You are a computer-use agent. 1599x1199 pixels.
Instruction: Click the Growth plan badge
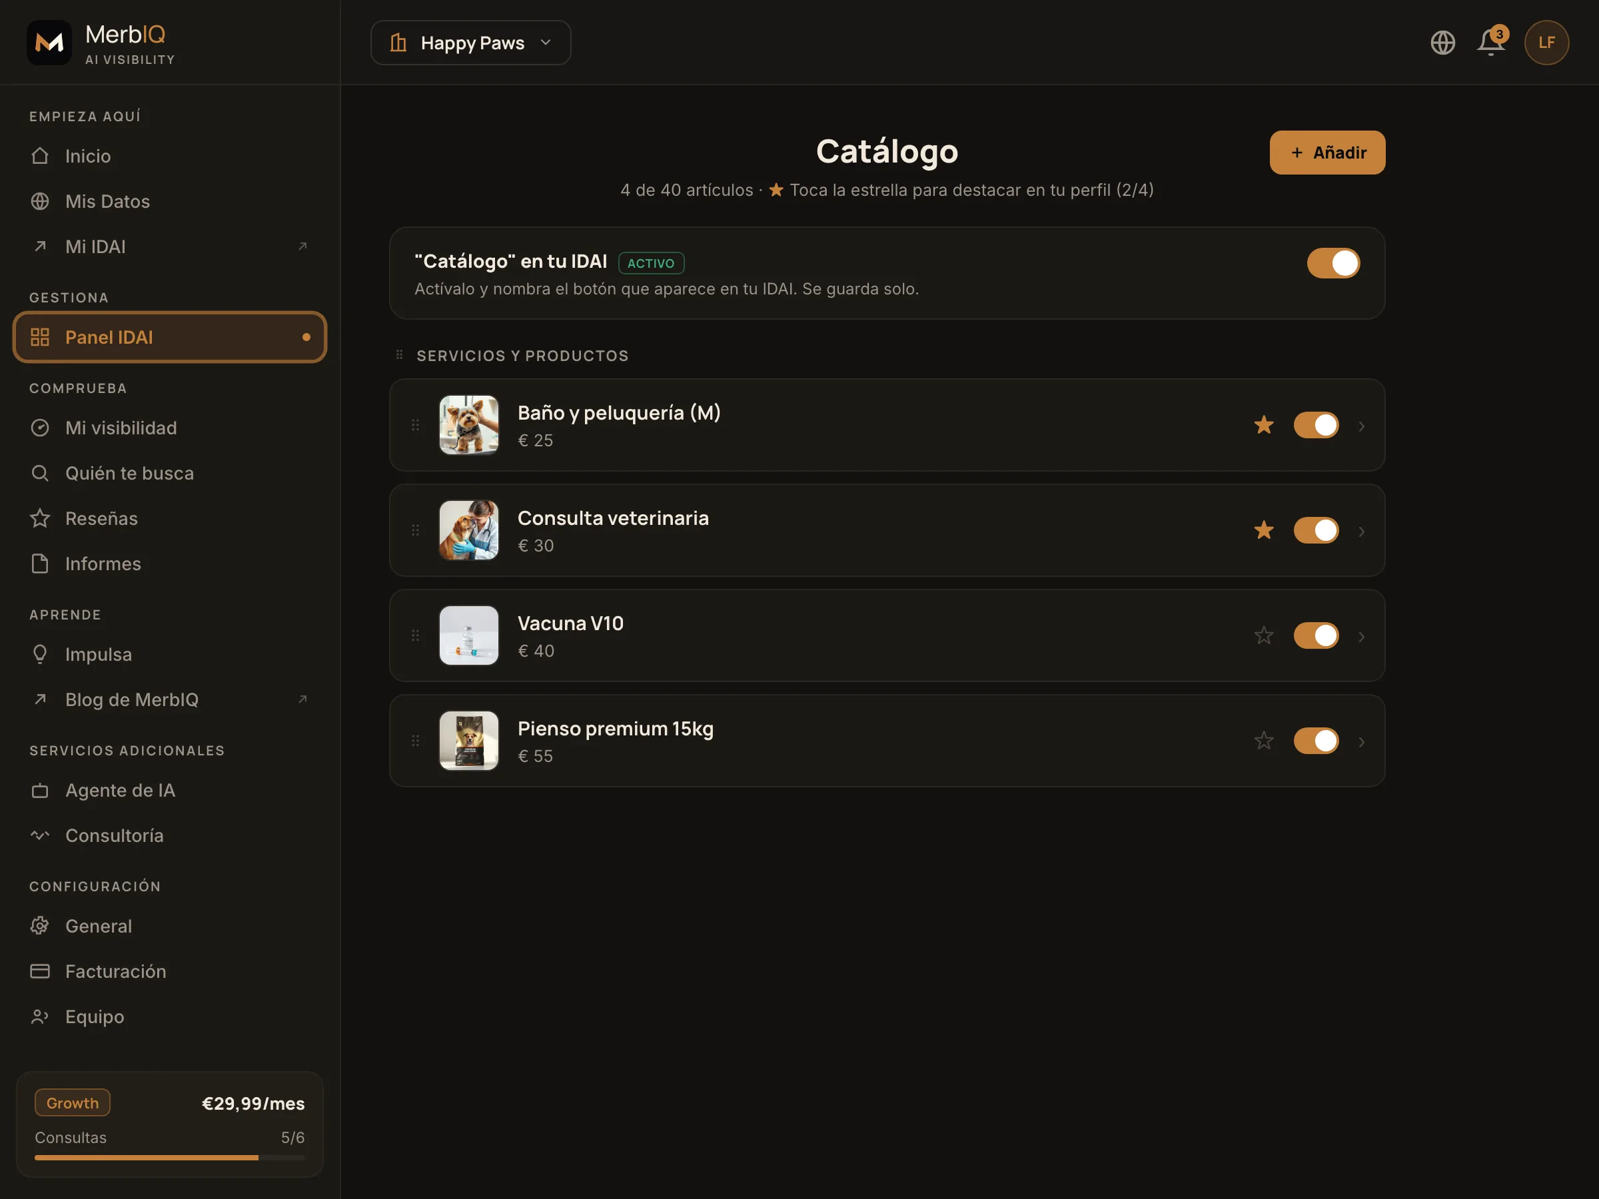pos(72,1103)
